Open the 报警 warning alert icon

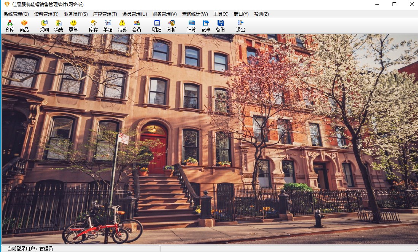[x=122, y=26]
